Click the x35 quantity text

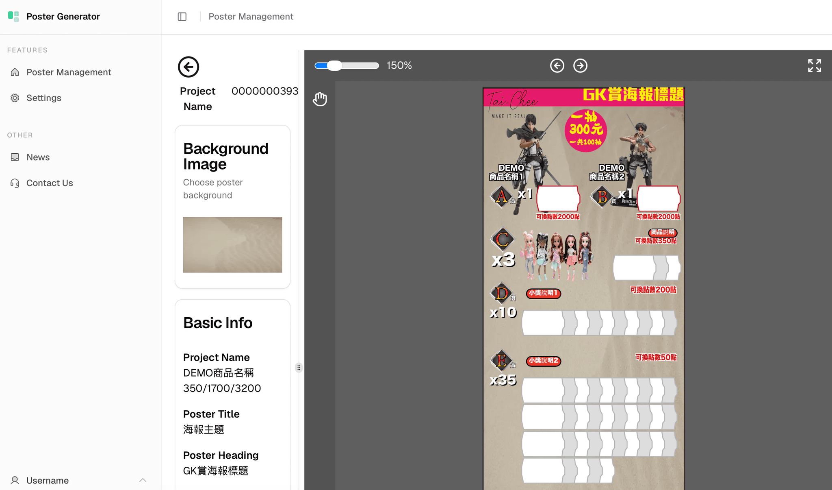[x=503, y=380]
